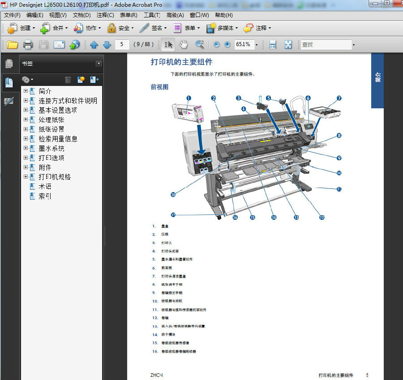Select the 墨水系统 bookmark label

(51, 148)
